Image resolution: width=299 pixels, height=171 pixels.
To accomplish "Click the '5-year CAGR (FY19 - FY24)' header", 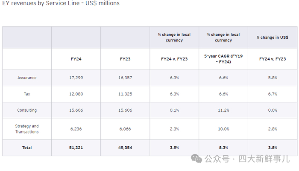I will 223,59.
